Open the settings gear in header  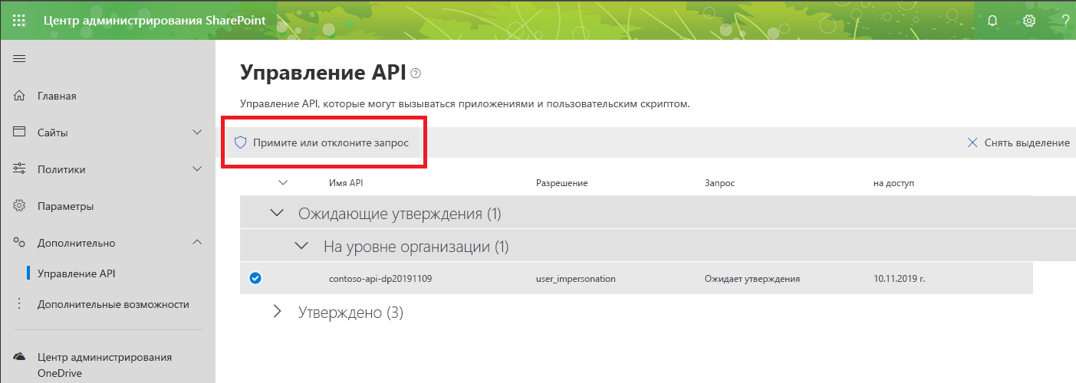[1029, 21]
